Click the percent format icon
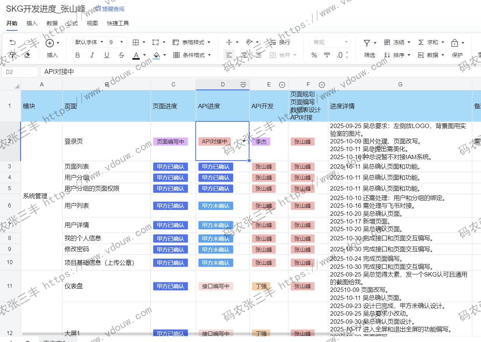The width and height of the screenshot is (481, 342). click(x=314, y=55)
